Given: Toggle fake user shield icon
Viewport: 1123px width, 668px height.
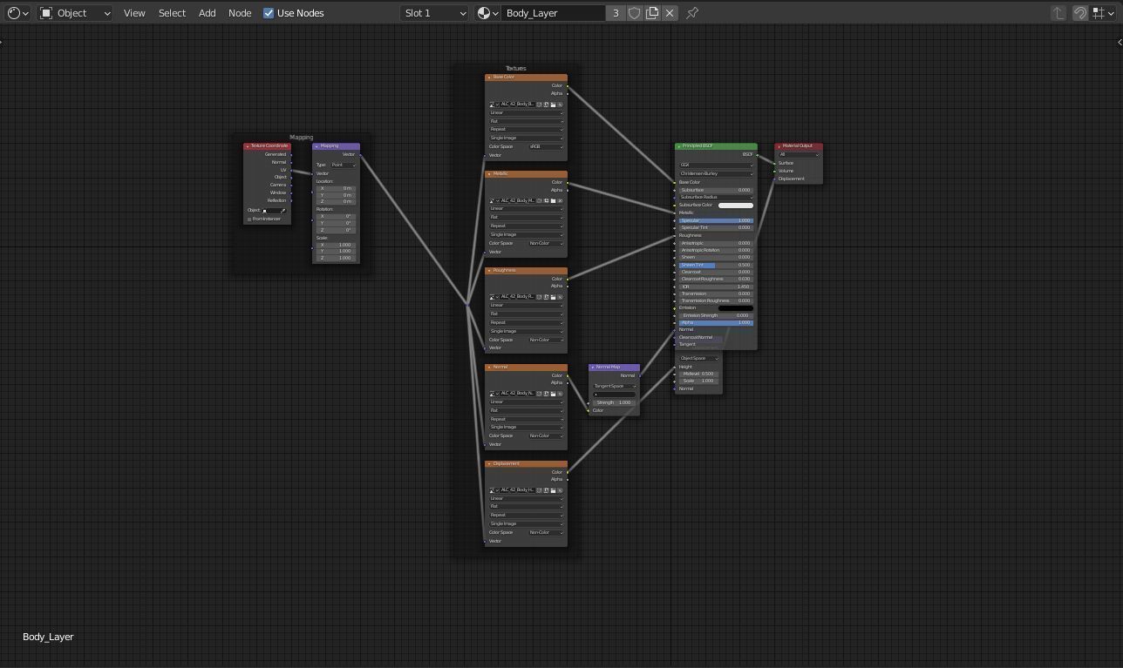Looking at the screenshot, I should coord(635,13).
